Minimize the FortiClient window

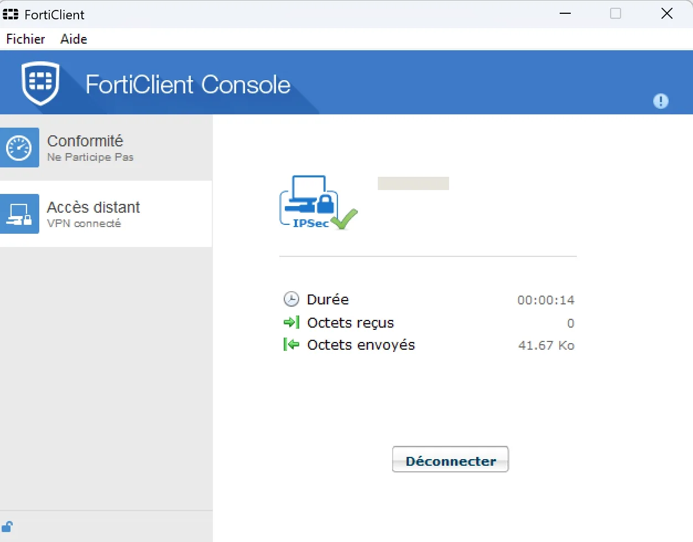[565, 13]
